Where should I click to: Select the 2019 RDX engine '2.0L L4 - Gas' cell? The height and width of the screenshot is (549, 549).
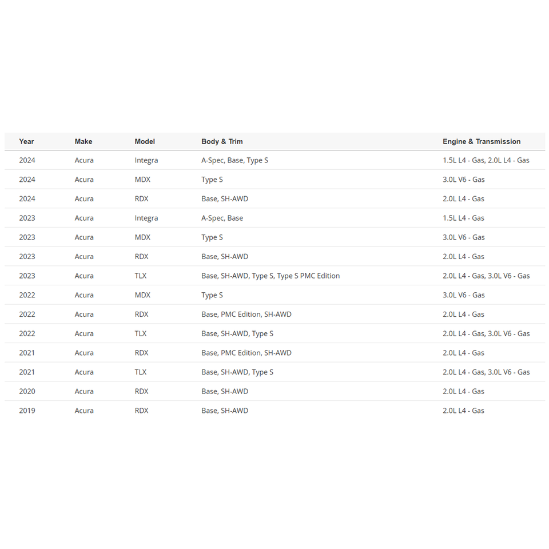463,411
